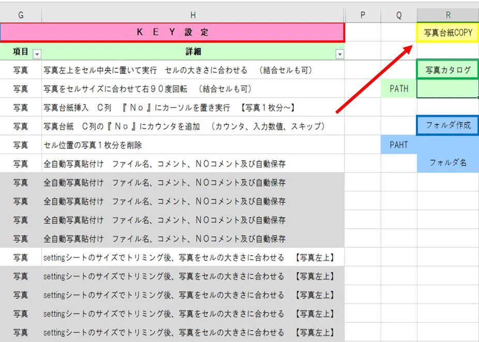
Task: Click the 詳細 header text
Action: click(x=193, y=52)
